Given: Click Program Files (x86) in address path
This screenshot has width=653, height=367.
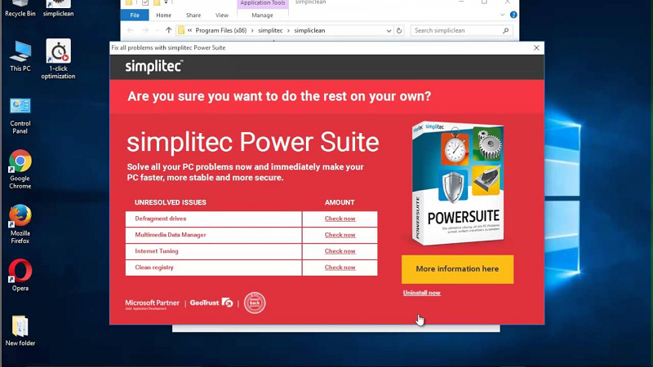Looking at the screenshot, I should point(220,30).
